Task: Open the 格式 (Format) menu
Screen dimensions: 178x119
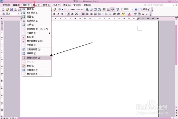Action: click(x=47, y=5)
